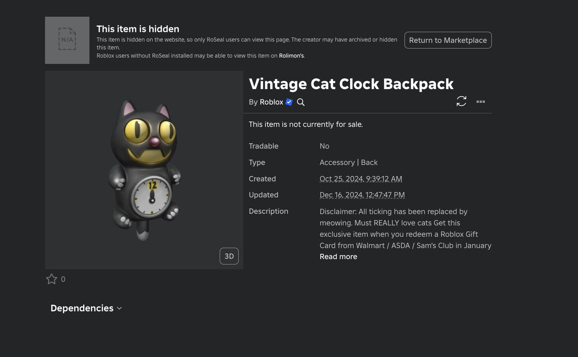
Task: Click the Return to Marketplace button
Action: [448, 40]
